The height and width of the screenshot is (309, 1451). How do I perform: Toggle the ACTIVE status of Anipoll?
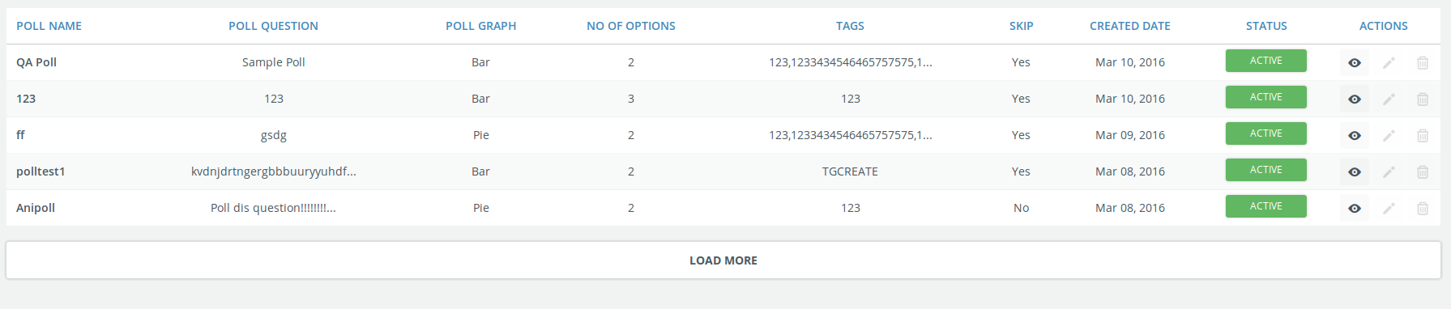[x=1265, y=206]
